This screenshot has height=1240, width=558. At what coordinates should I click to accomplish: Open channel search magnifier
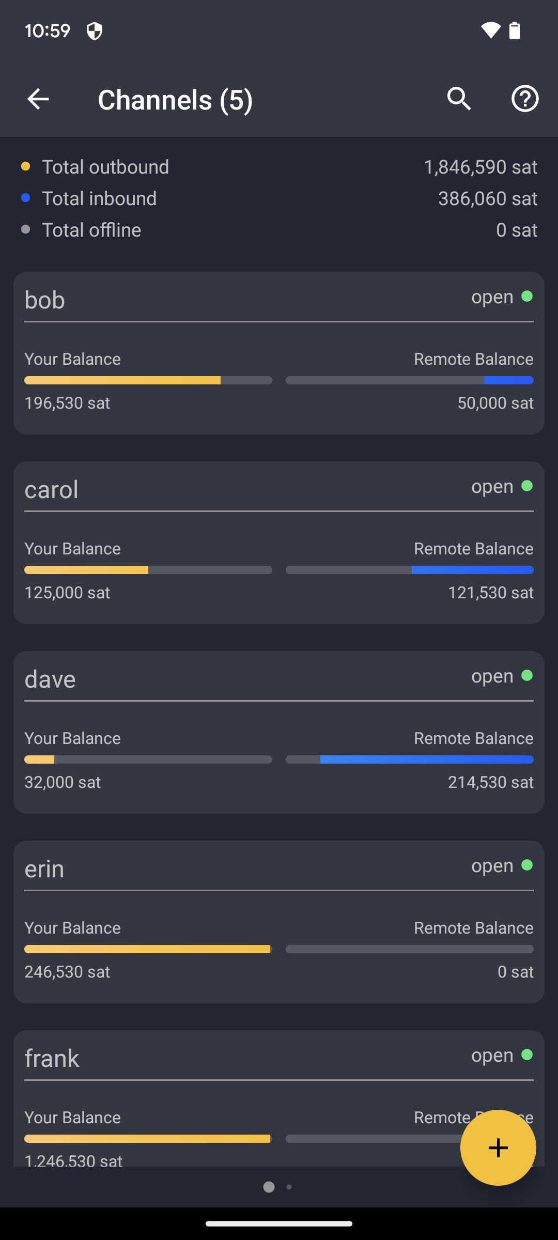pyautogui.click(x=459, y=99)
